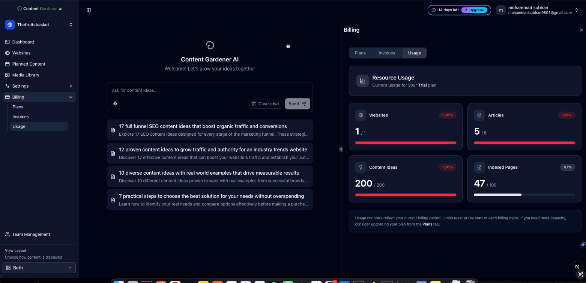Click the 200 / 200 Content Ideas count
Viewport: 586px width, 283px height.
point(370,184)
